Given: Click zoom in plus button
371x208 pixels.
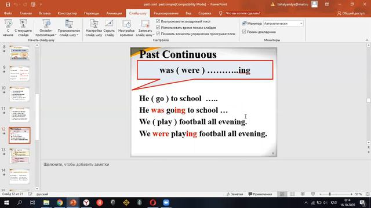Looking at the screenshot, I should coord(351,194).
